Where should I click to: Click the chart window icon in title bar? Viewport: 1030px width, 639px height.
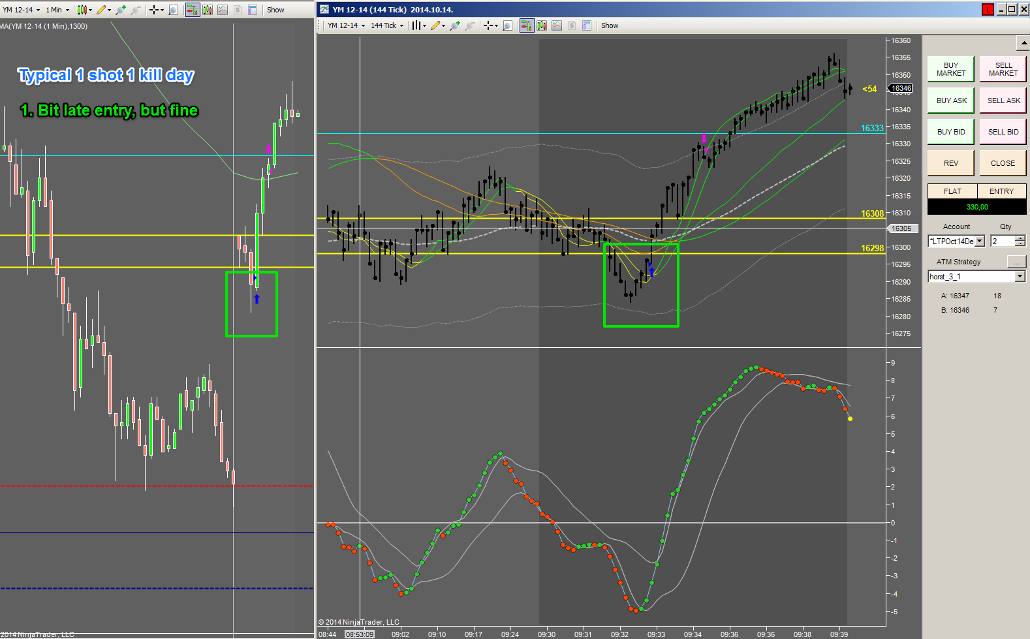pos(324,9)
